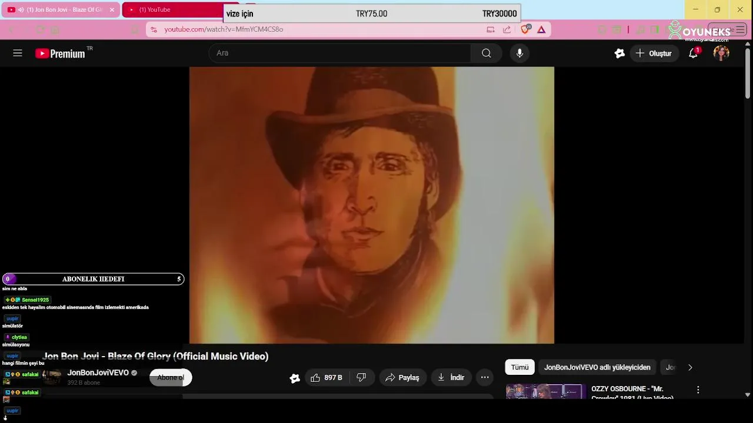This screenshot has height=423, width=753.
Task: Click chat username Sensei1925
Action: click(x=35, y=300)
